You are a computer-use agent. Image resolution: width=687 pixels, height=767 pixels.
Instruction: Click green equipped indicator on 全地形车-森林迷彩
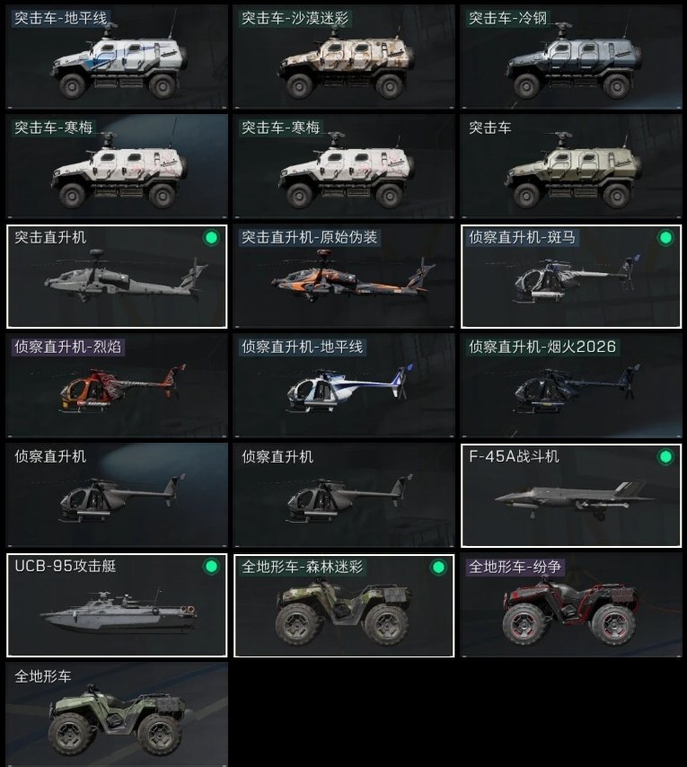click(438, 567)
